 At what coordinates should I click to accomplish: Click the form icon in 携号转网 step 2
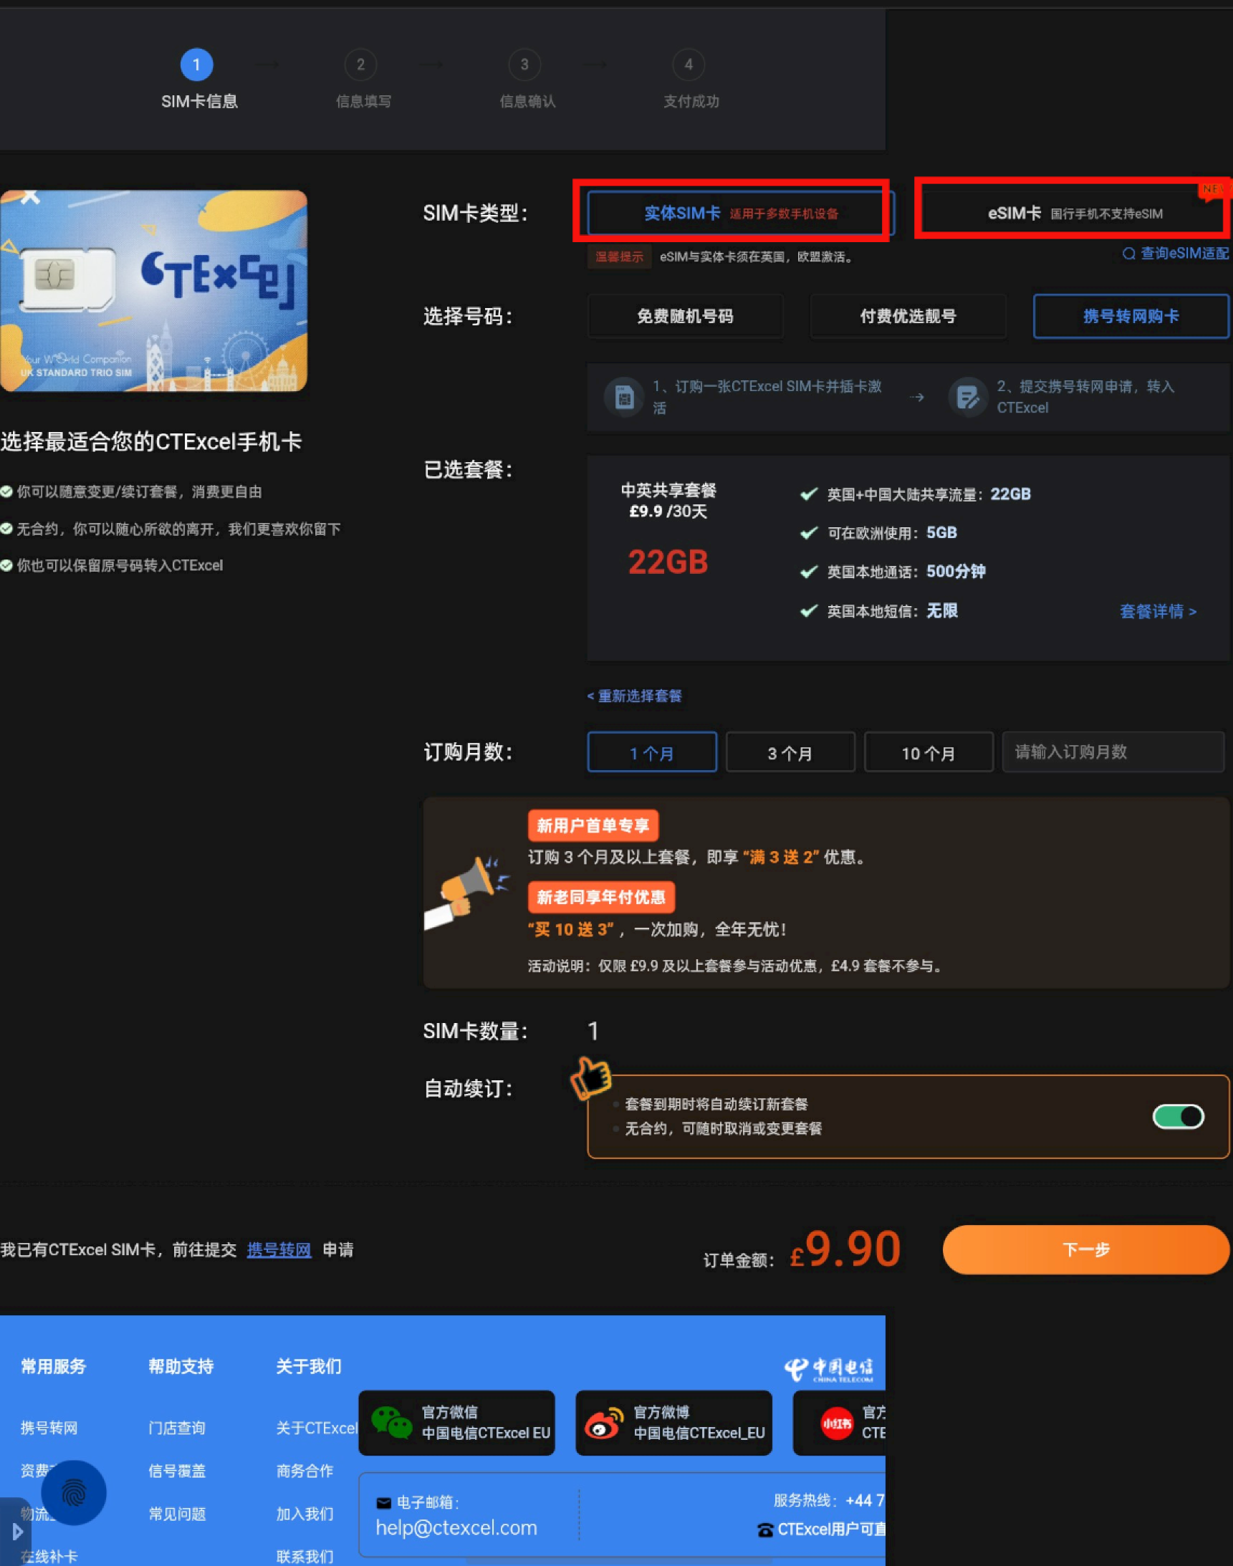(967, 395)
